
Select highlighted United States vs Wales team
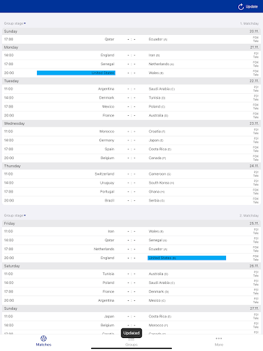click(x=76, y=73)
